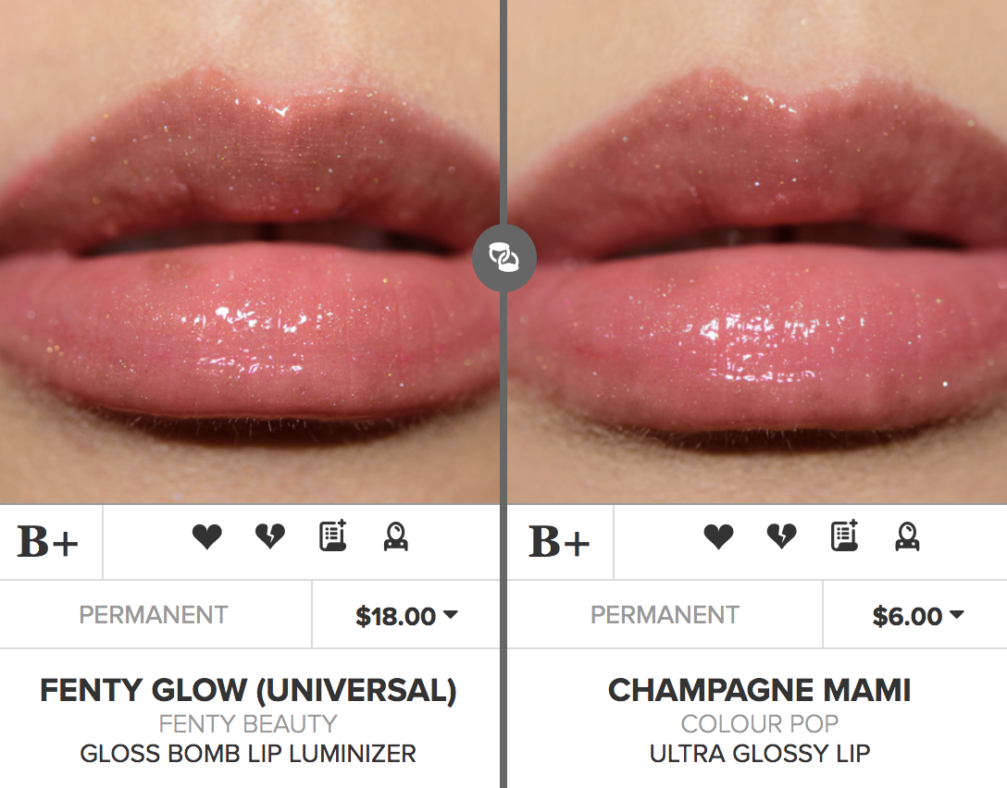
Task: Select the Gloss Bomb Lip Luminizer label
Action: [248, 754]
